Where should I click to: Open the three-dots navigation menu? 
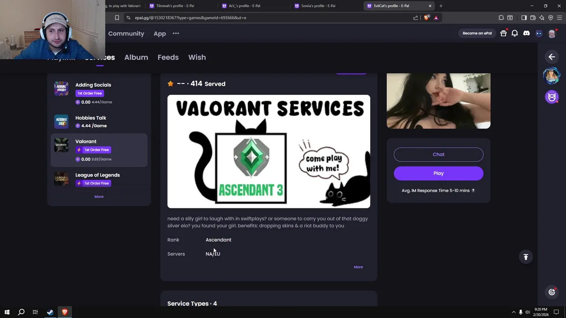tap(176, 34)
